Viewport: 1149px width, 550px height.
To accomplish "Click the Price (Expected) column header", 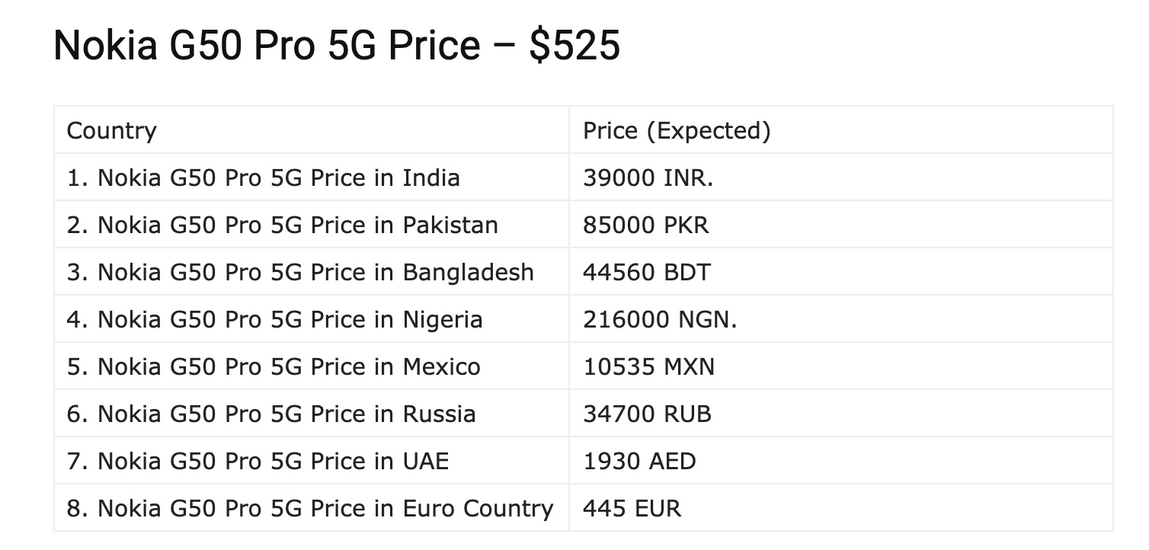I will [x=677, y=131].
